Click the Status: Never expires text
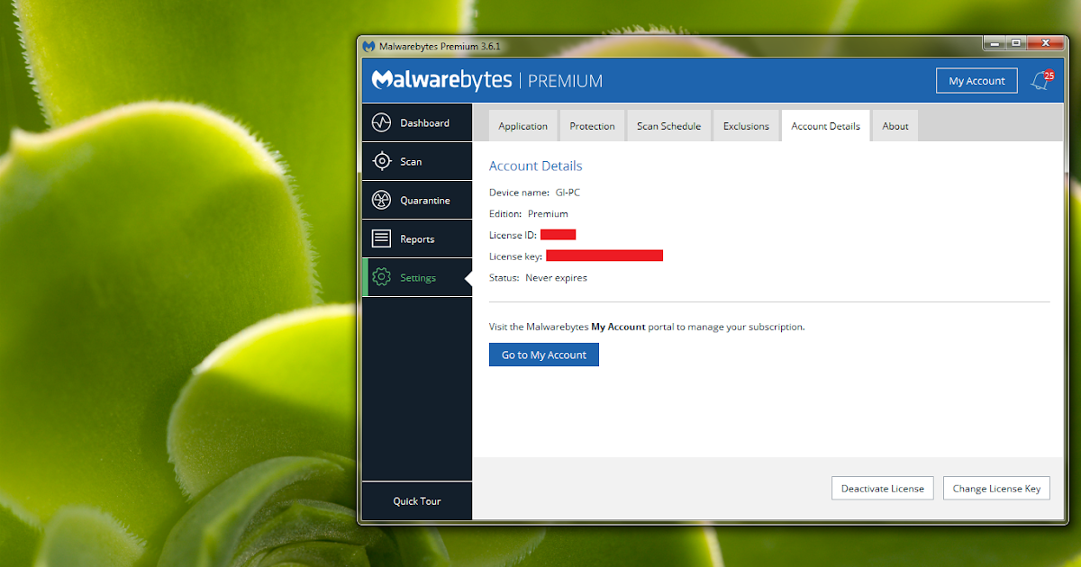This screenshot has height=567, width=1081. click(538, 278)
